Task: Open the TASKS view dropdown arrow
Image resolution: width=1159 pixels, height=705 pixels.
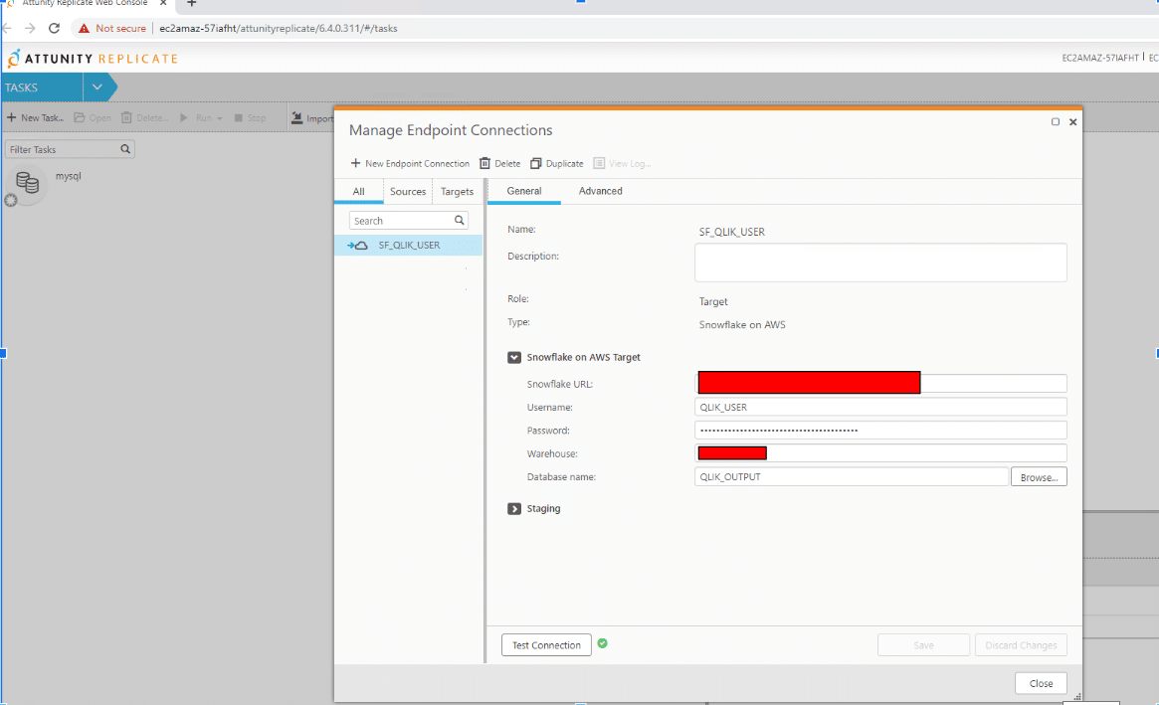Action: click(97, 88)
